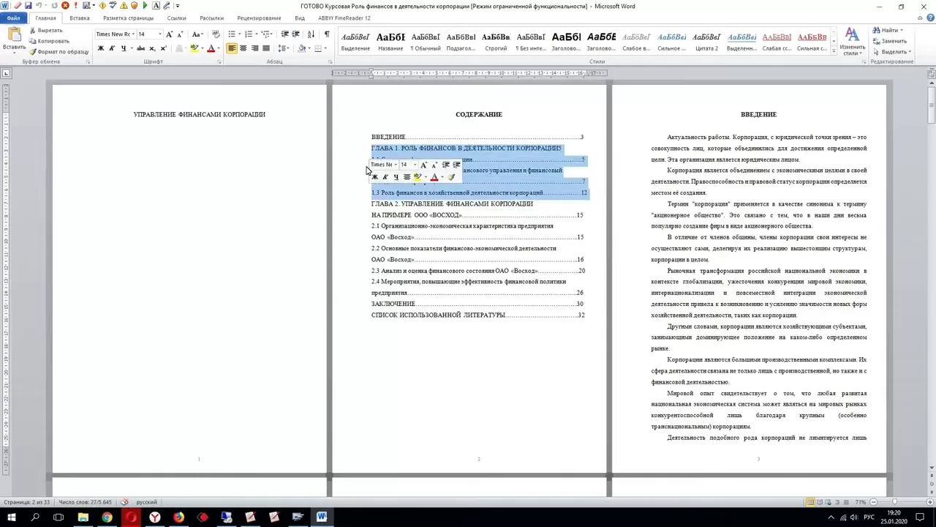Apply the Название style from the gallery
Image resolution: width=936 pixels, height=527 pixels.
click(390, 41)
